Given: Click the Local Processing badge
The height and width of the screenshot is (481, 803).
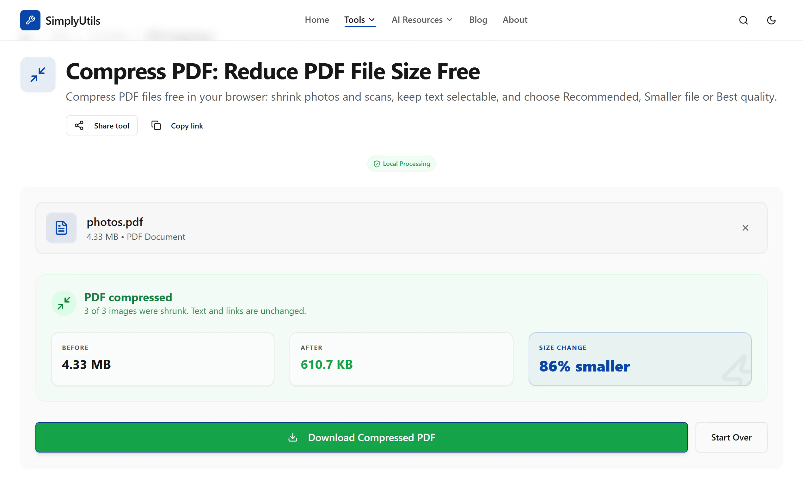Looking at the screenshot, I should point(401,164).
